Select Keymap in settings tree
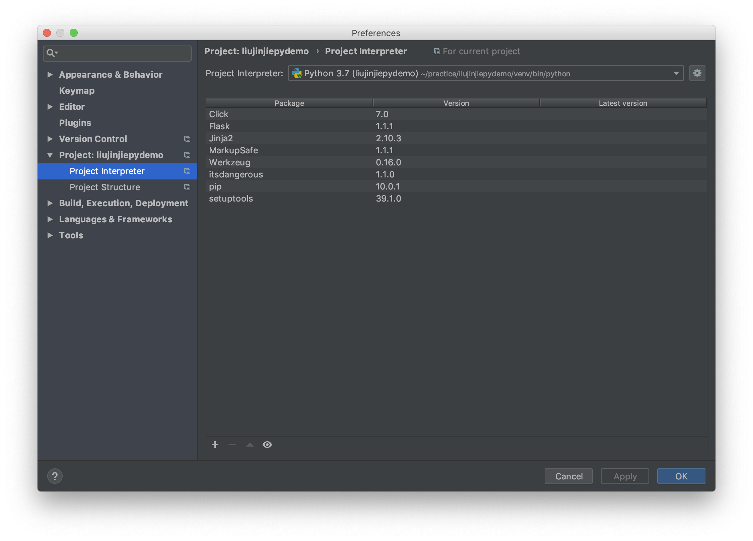 [77, 91]
